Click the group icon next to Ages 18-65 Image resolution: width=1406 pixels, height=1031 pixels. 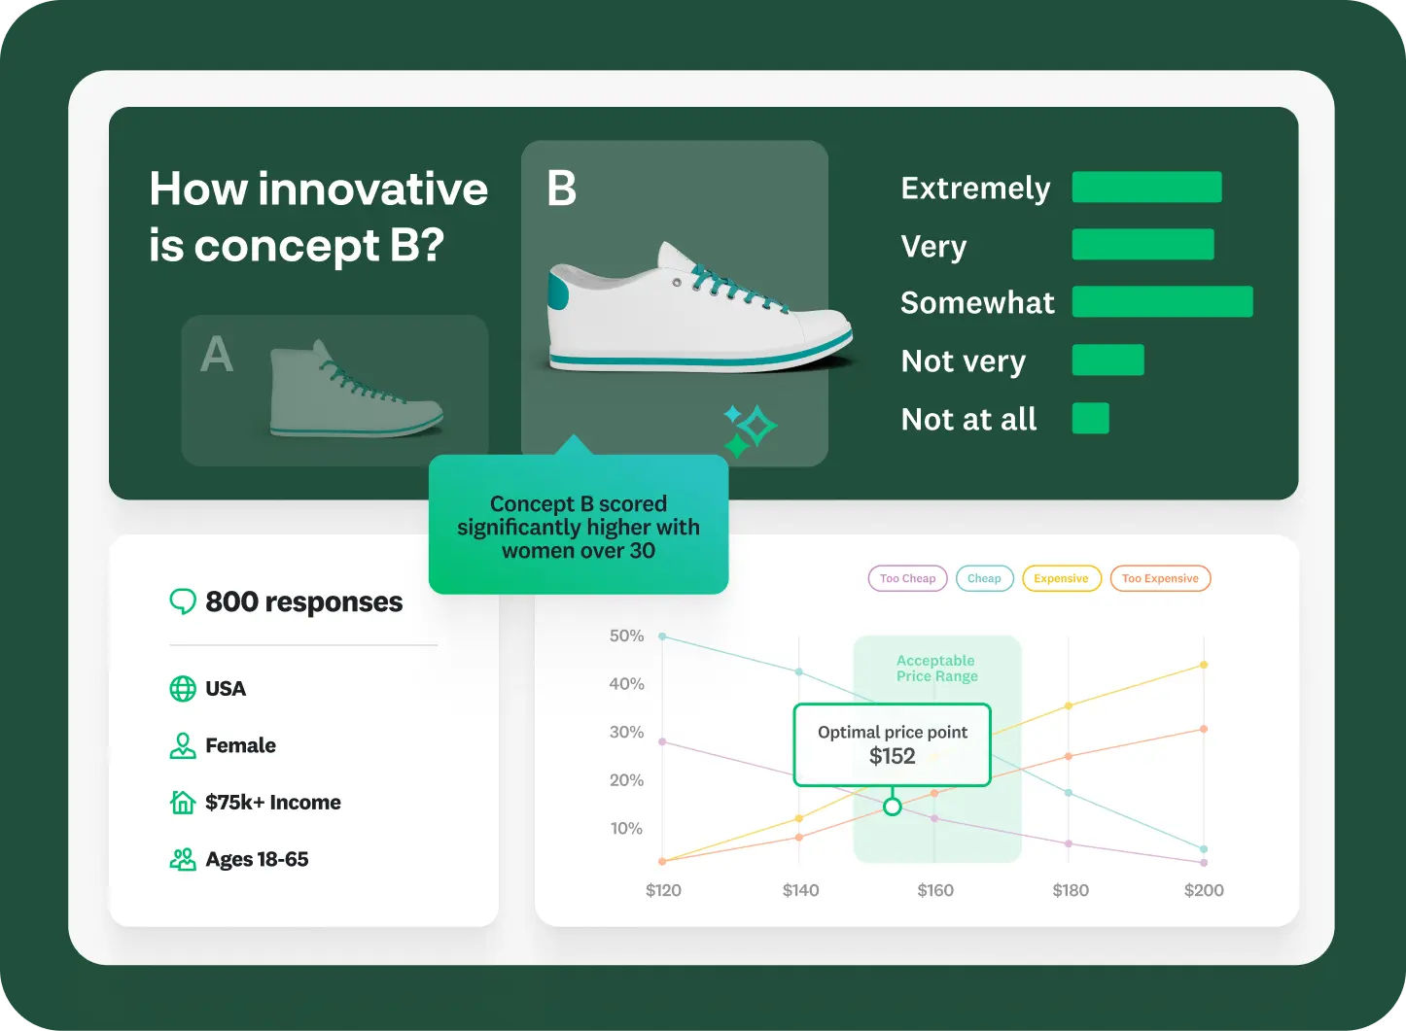coord(183,859)
